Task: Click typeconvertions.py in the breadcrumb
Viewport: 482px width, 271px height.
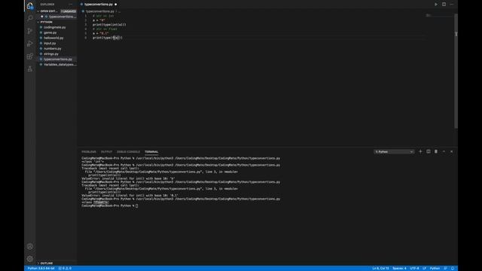Action: pyautogui.click(x=99, y=11)
